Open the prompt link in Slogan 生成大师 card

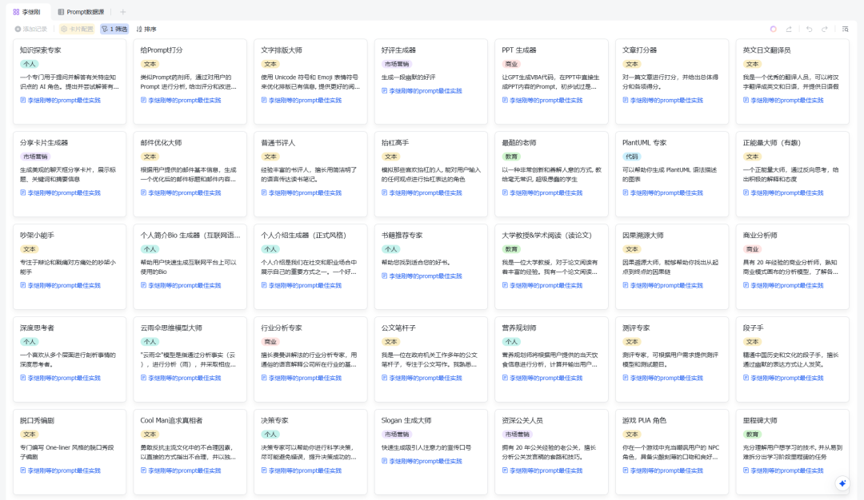[422, 461]
